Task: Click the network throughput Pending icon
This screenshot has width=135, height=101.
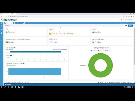Action: click(x=6, y=42)
